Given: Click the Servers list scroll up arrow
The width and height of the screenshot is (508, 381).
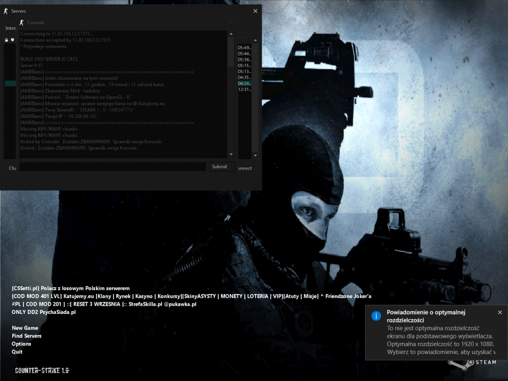Looking at the screenshot, I should coord(256,40).
